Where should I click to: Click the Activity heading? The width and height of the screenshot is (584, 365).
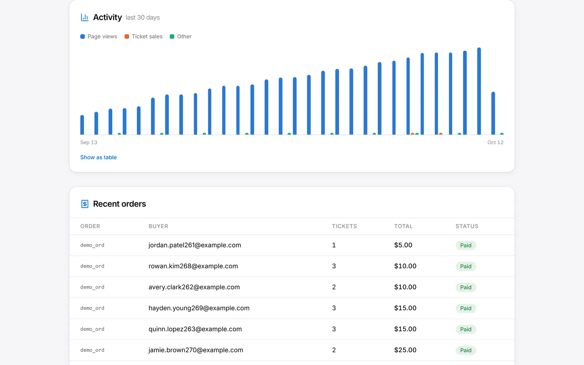[x=107, y=17]
